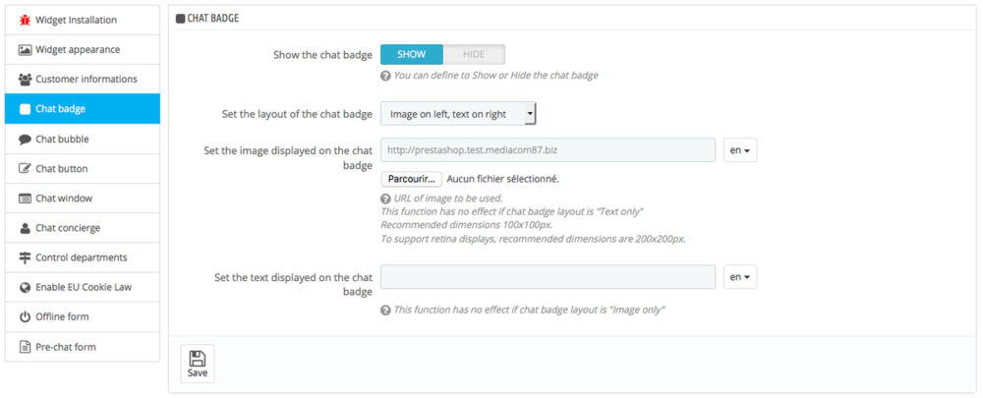983x398 pixels.
Task: Select the Chat badge menu item
Action: [x=82, y=108]
